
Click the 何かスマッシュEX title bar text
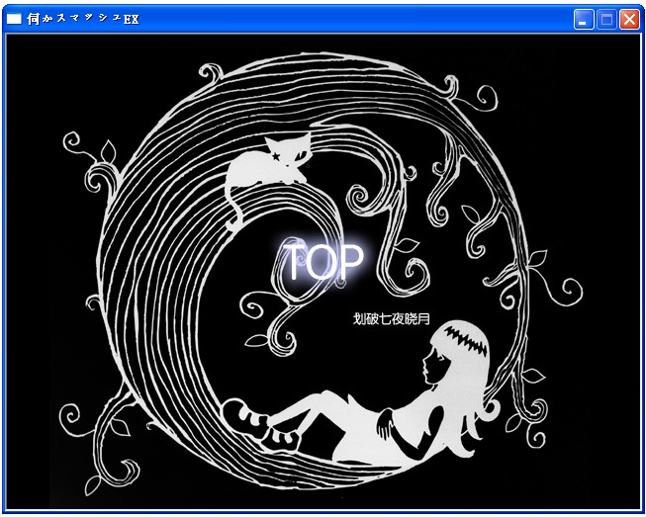click(x=83, y=19)
